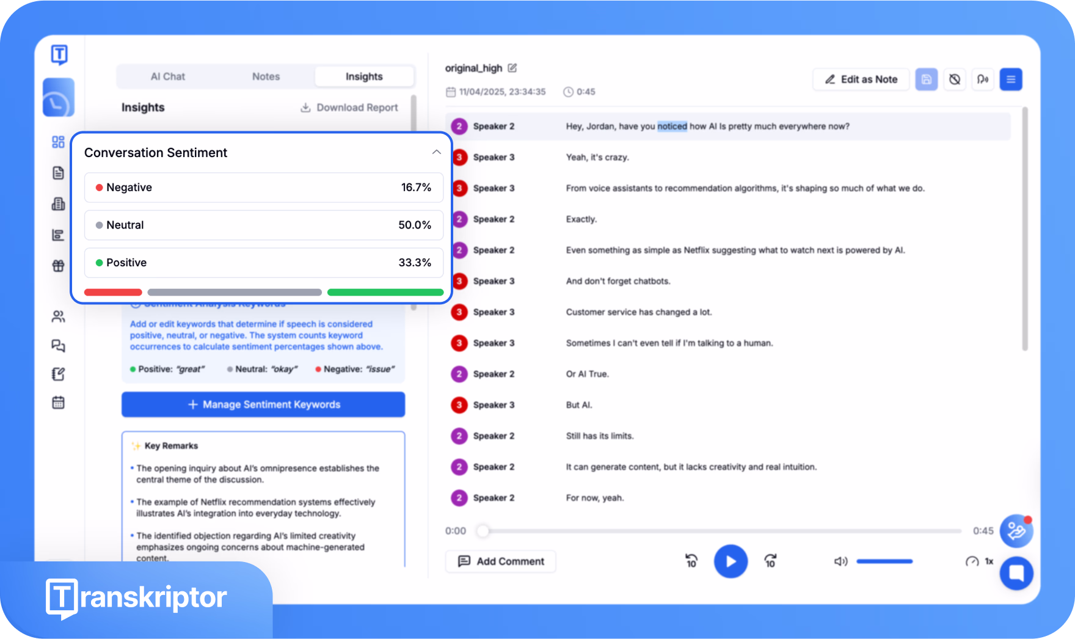Click the speaker voice icon in toolbar
This screenshot has height=639, width=1075.
click(983, 79)
